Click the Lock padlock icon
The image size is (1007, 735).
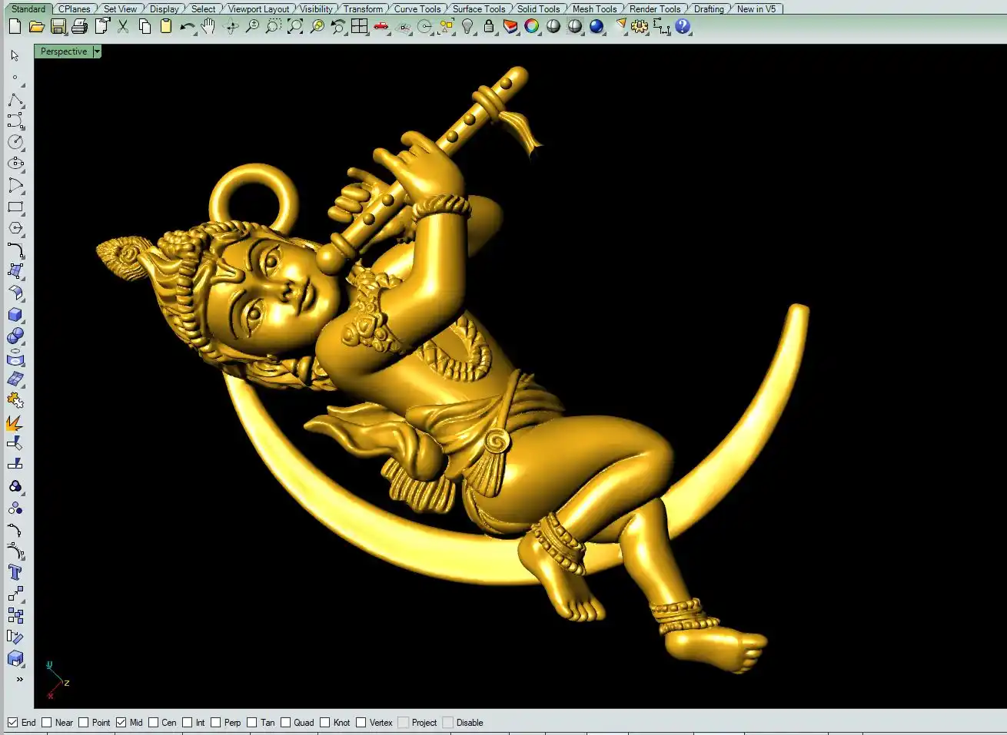tap(488, 27)
